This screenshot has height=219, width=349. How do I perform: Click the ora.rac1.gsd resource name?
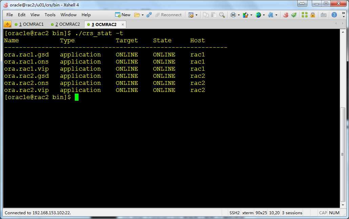click(x=26, y=55)
